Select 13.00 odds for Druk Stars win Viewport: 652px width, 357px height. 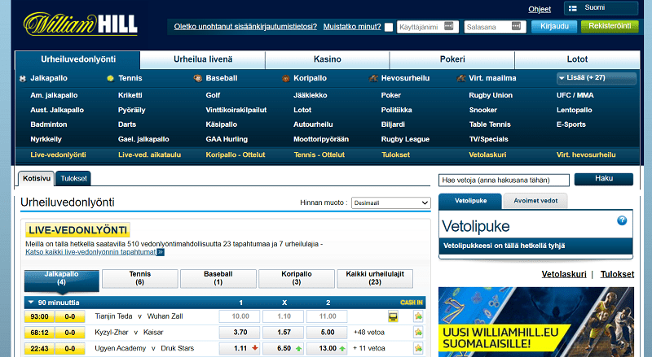328,349
